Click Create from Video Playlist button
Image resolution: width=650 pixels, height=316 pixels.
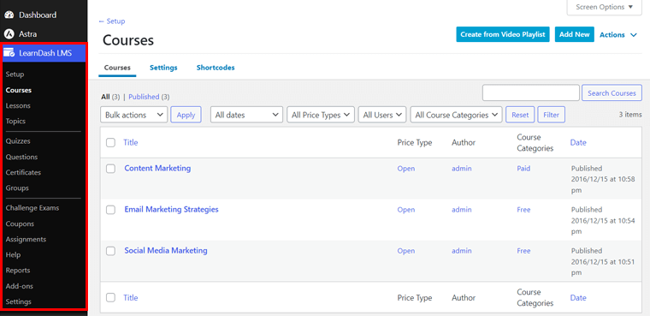point(503,34)
